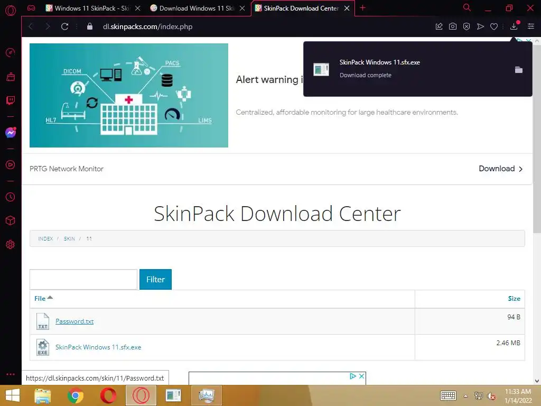Download SkinPack Windows 11.sfx.exe link
Image resolution: width=541 pixels, height=406 pixels.
point(98,347)
